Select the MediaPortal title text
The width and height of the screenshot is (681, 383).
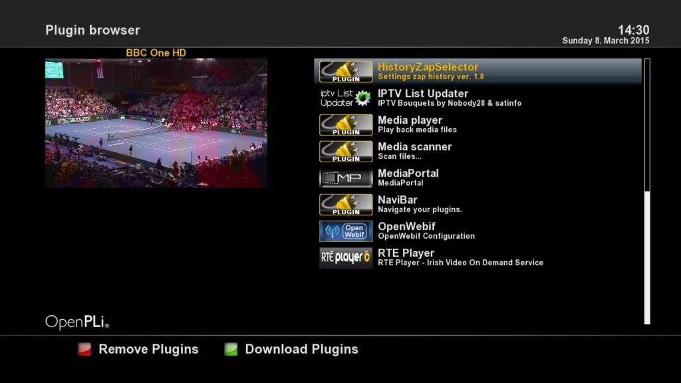(x=408, y=174)
